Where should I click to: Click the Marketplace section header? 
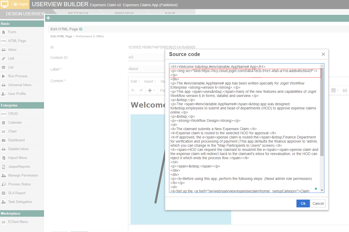point(22,213)
